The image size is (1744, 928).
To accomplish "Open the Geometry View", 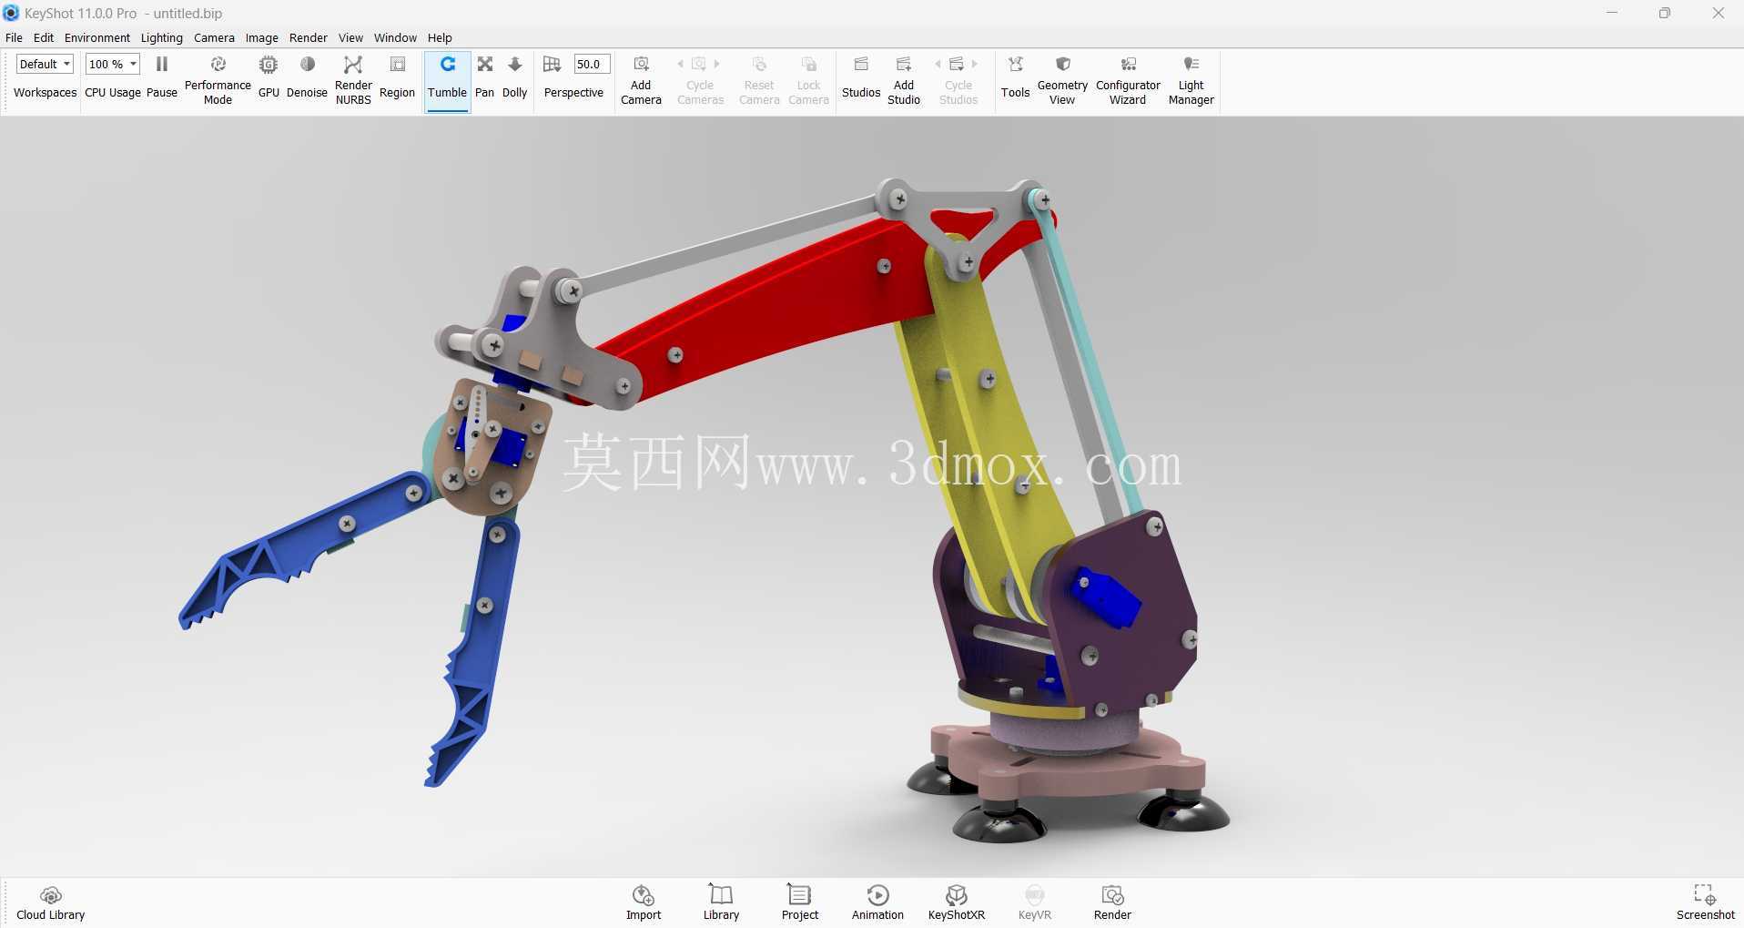I will pos(1062,78).
